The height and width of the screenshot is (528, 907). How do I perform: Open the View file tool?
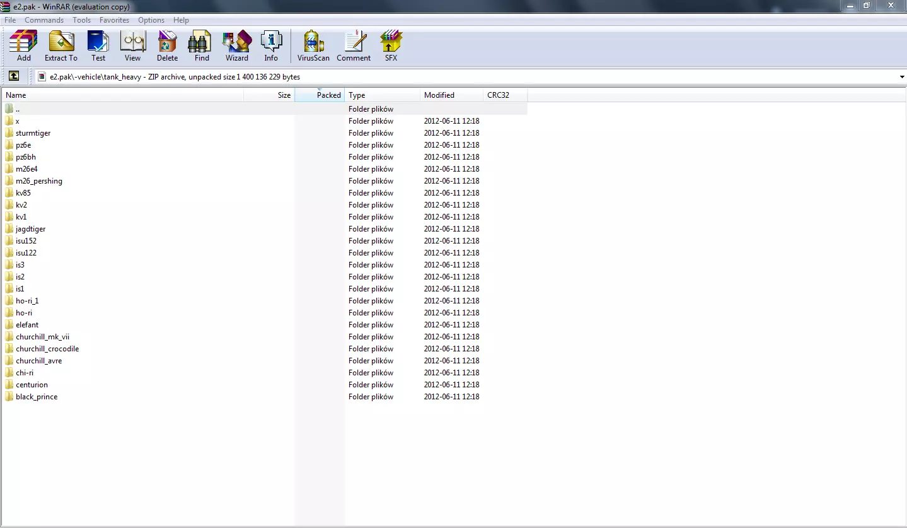[132, 46]
